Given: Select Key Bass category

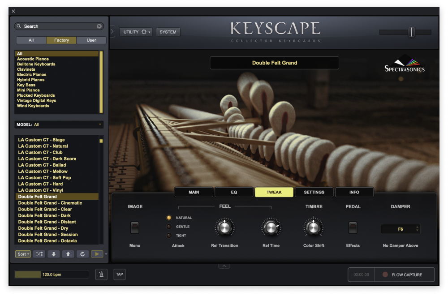Looking at the screenshot, I should [x=26, y=85].
